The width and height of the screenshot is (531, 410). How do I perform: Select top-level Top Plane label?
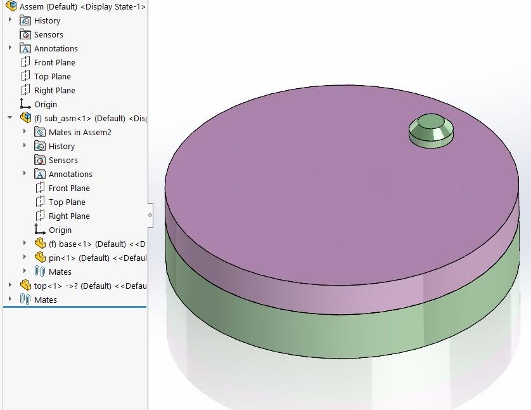(x=53, y=77)
